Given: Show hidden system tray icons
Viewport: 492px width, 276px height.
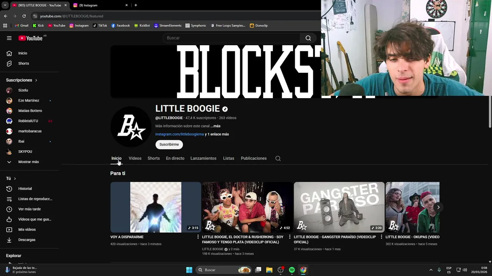Looking at the screenshot, I should [431, 270].
